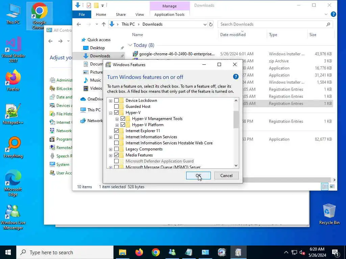Uncheck Hyper-V Management Tools checkbox

tap(123, 118)
